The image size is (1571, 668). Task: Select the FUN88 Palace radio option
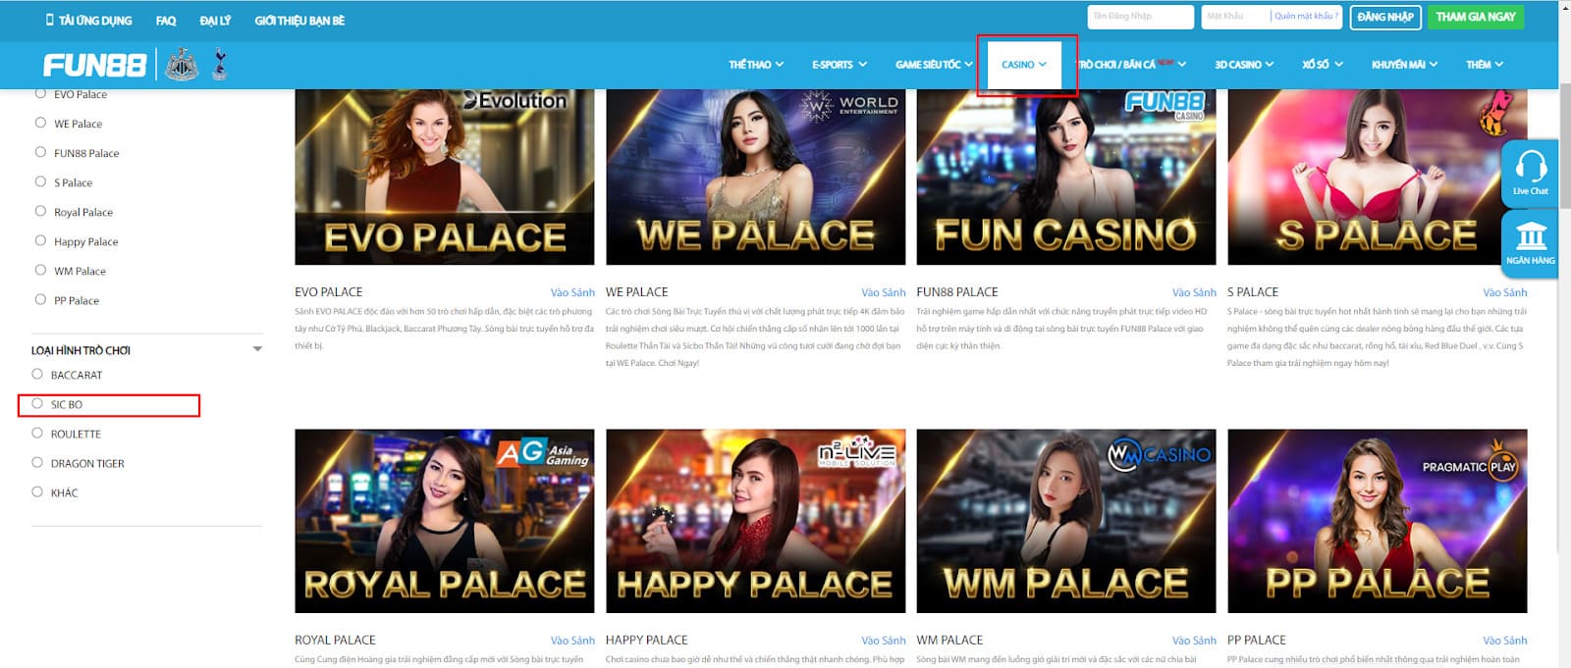click(40, 152)
